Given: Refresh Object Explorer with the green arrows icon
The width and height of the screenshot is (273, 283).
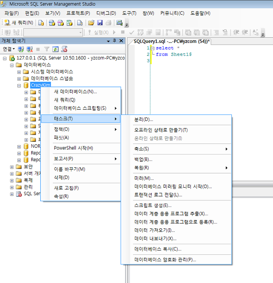Looking at the screenshot, I should coord(55,49).
